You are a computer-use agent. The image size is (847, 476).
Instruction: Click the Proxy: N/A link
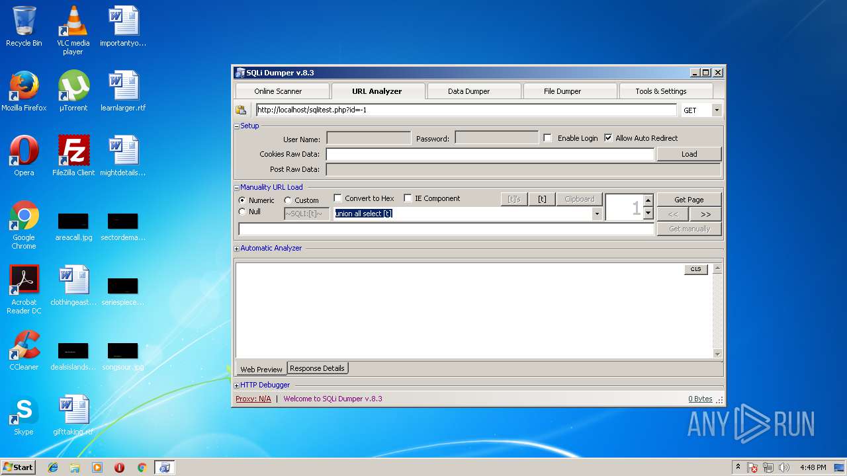[x=253, y=399]
